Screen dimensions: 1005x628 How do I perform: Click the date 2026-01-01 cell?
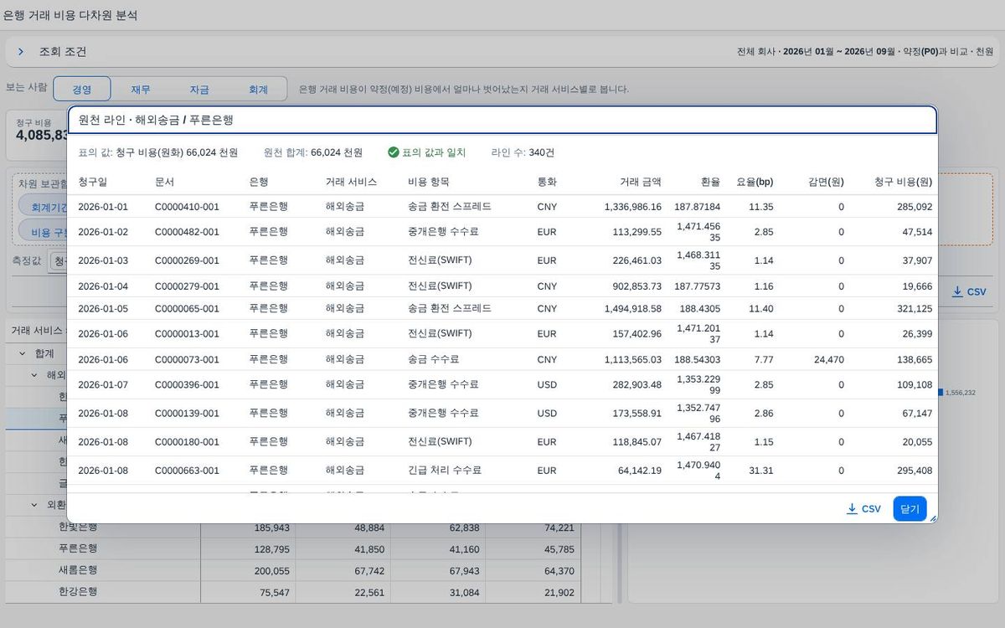pos(103,207)
